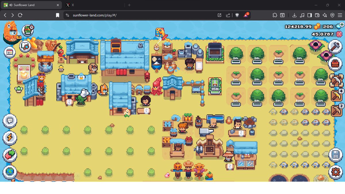
Task: Click the 124218.99 coin balance text
Action: [x=298, y=26]
